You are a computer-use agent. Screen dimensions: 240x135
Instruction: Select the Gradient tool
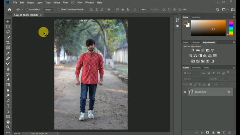point(8,85)
